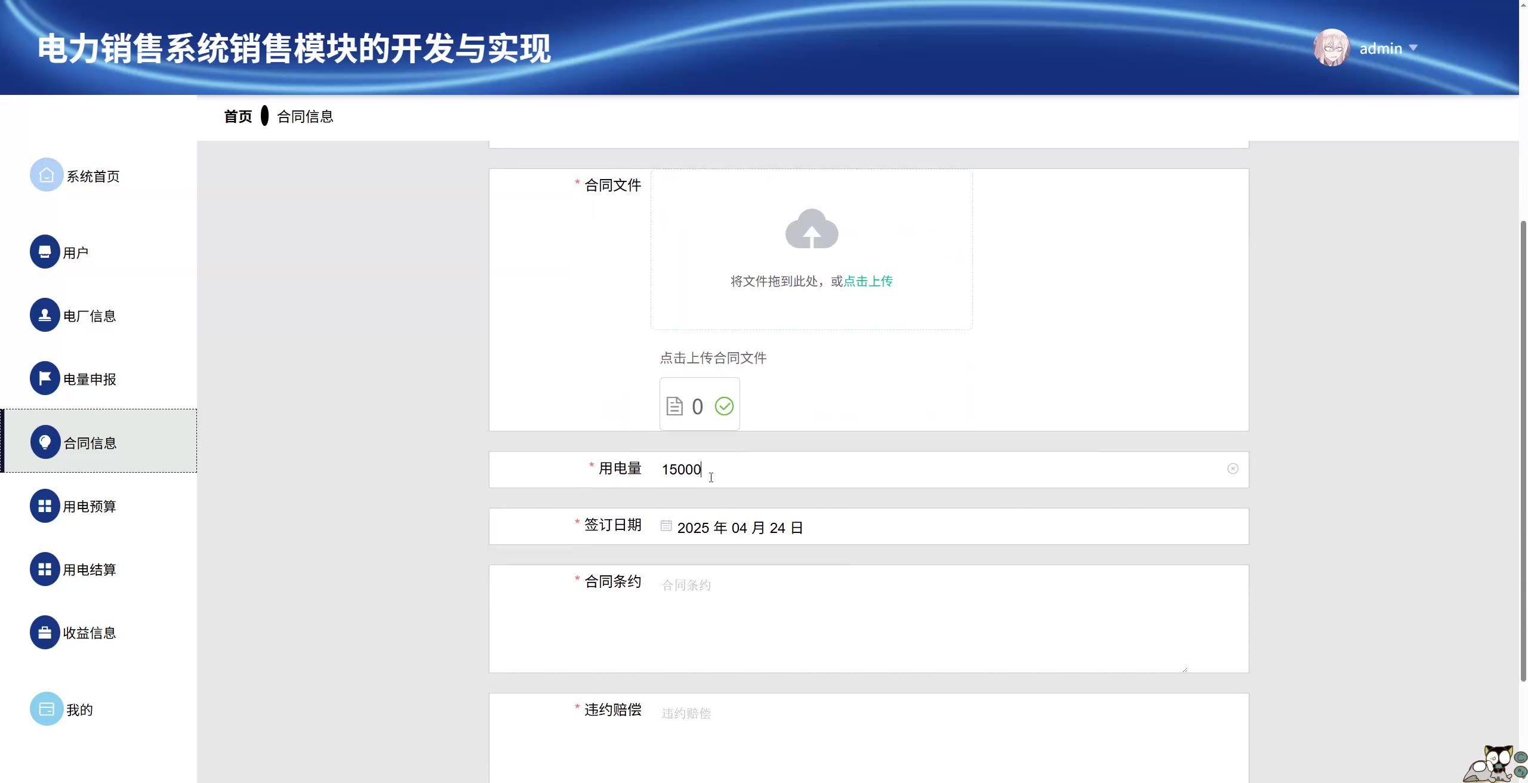
Task: Click uploaded file named 0
Action: [x=697, y=407]
